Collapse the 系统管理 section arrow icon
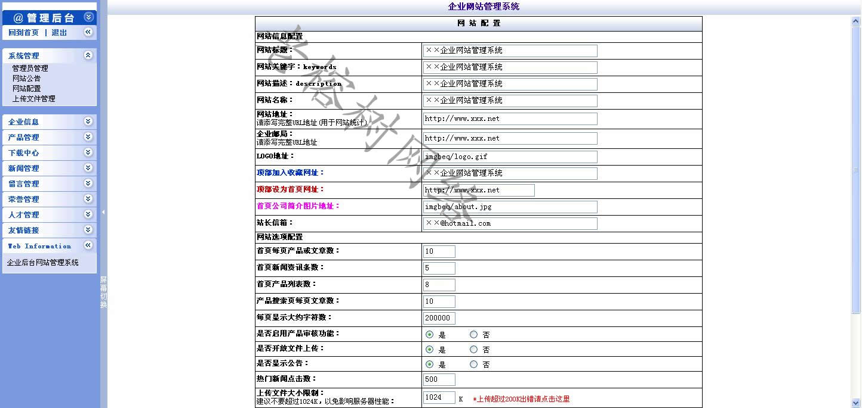862x408 pixels. (x=88, y=55)
